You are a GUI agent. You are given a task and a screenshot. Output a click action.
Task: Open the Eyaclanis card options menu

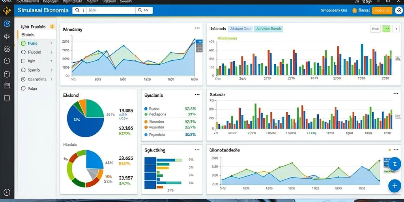point(197,95)
